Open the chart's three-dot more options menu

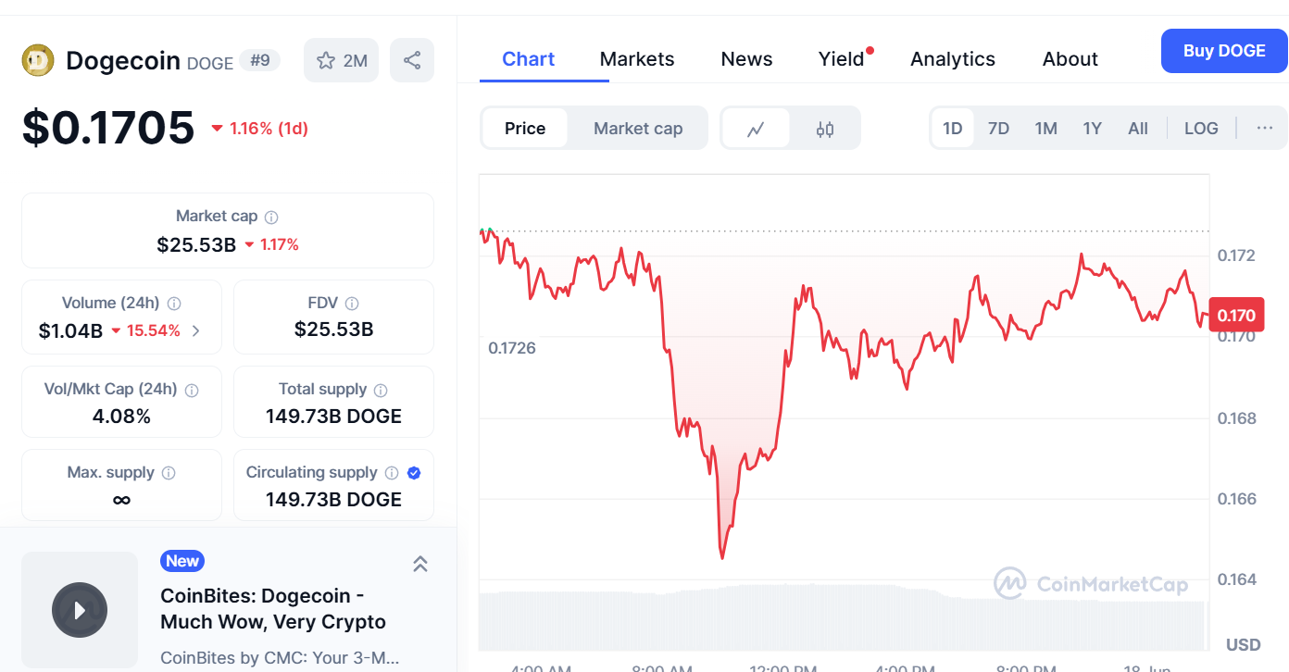1265,129
